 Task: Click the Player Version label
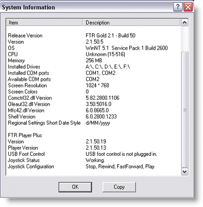pos(23,148)
